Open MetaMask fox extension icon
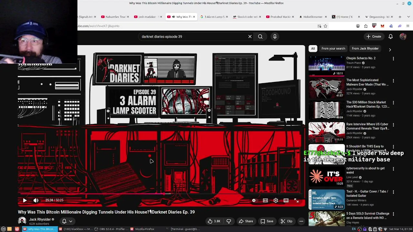The height and width of the screenshot is (232, 413). pos(382,26)
